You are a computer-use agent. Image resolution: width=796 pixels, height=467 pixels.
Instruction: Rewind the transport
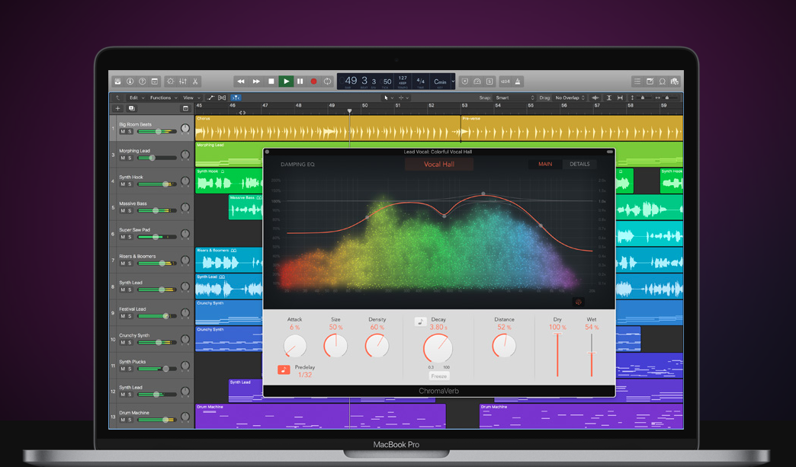[241, 81]
